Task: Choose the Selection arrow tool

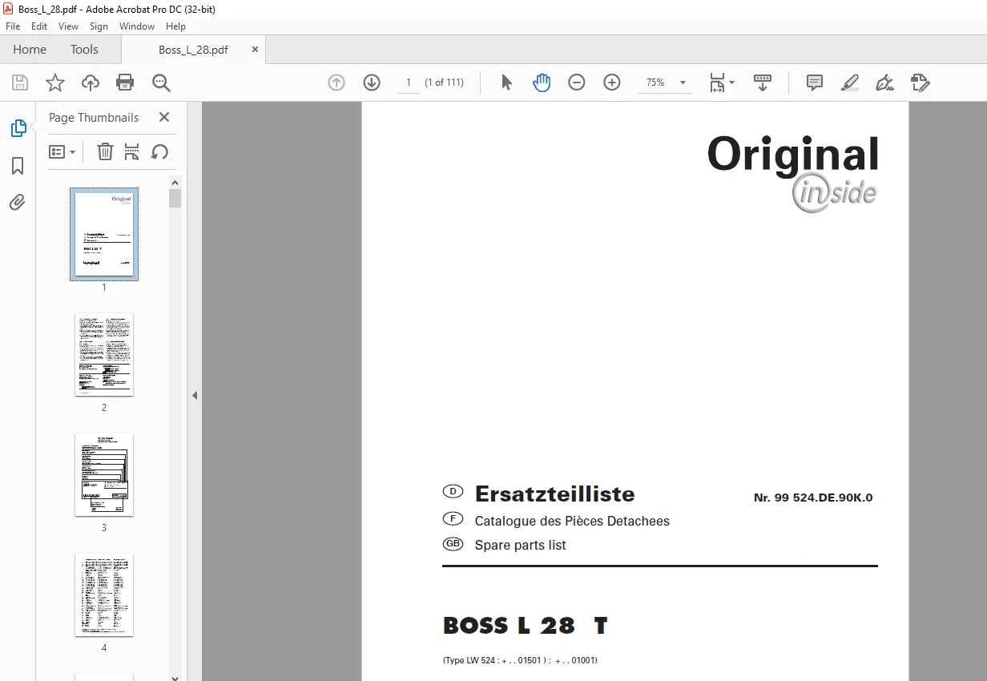Action: [x=506, y=83]
